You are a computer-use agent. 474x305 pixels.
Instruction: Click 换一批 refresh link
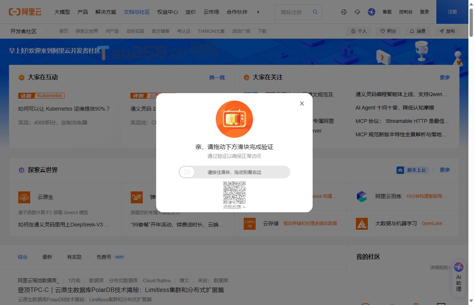pyautogui.click(x=217, y=77)
